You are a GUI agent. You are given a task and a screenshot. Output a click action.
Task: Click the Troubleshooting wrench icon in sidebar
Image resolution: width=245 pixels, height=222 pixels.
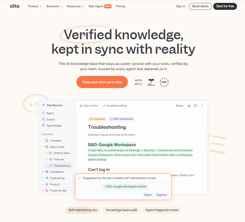pyautogui.click(x=51, y=165)
